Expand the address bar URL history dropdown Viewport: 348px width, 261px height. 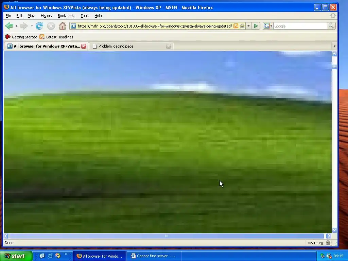248,26
